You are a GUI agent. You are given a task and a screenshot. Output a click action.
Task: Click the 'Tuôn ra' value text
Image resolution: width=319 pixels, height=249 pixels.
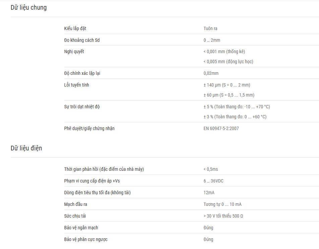coord(210,28)
